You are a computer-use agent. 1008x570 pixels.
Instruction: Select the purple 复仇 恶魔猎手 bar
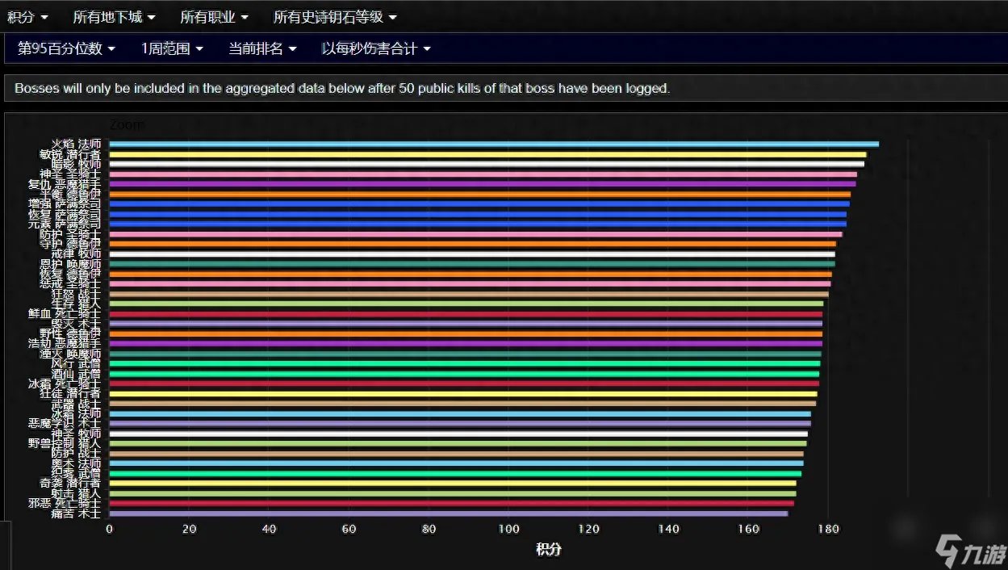pos(482,184)
